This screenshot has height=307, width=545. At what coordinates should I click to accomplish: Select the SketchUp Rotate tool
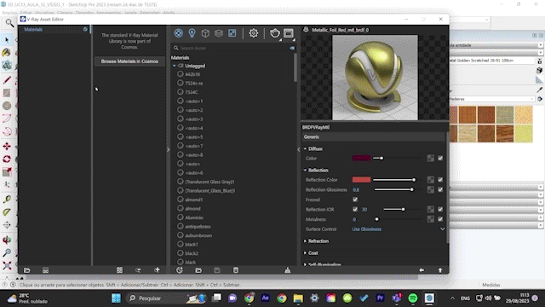7,159
